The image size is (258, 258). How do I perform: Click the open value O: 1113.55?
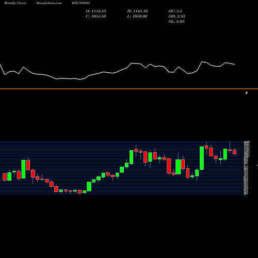(96, 11)
